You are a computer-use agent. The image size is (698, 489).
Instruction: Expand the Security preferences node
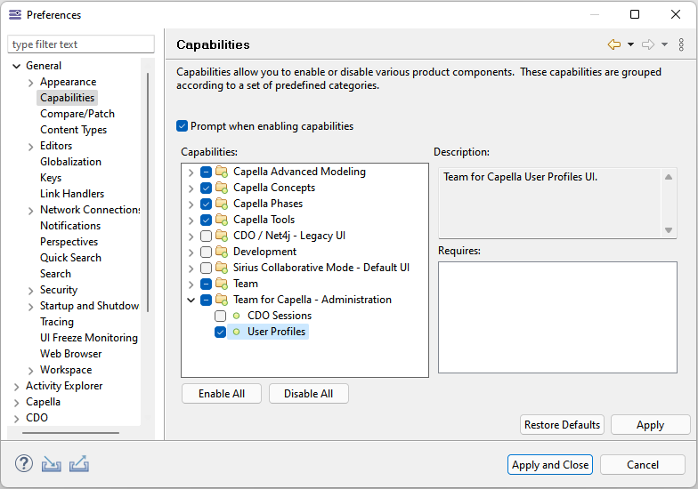(31, 290)
